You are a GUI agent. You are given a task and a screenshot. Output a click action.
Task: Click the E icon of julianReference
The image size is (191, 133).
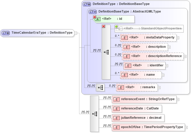point(117,118)
